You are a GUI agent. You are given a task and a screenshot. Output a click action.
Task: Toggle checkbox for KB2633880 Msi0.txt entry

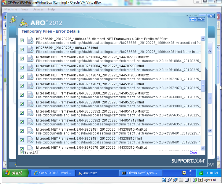click(x=22, y=95)
